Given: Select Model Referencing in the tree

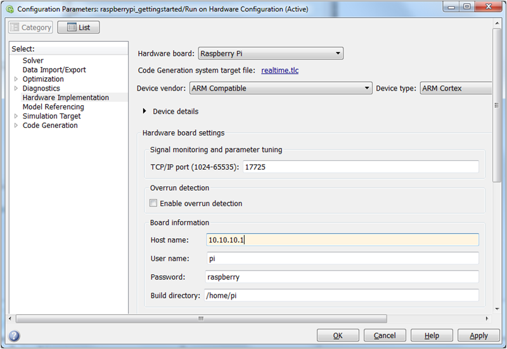Looking at the screenshot, I should tap(53, 107).
